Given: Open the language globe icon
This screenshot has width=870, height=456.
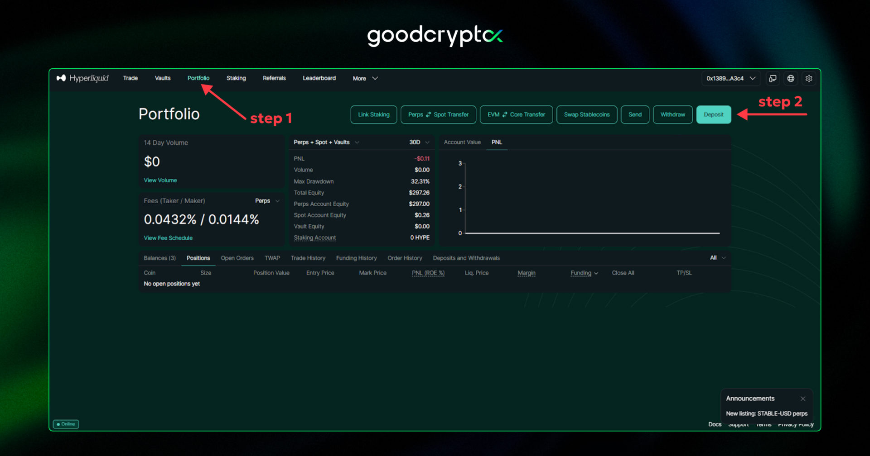Looking at the screenshot, I should point(791,78).
